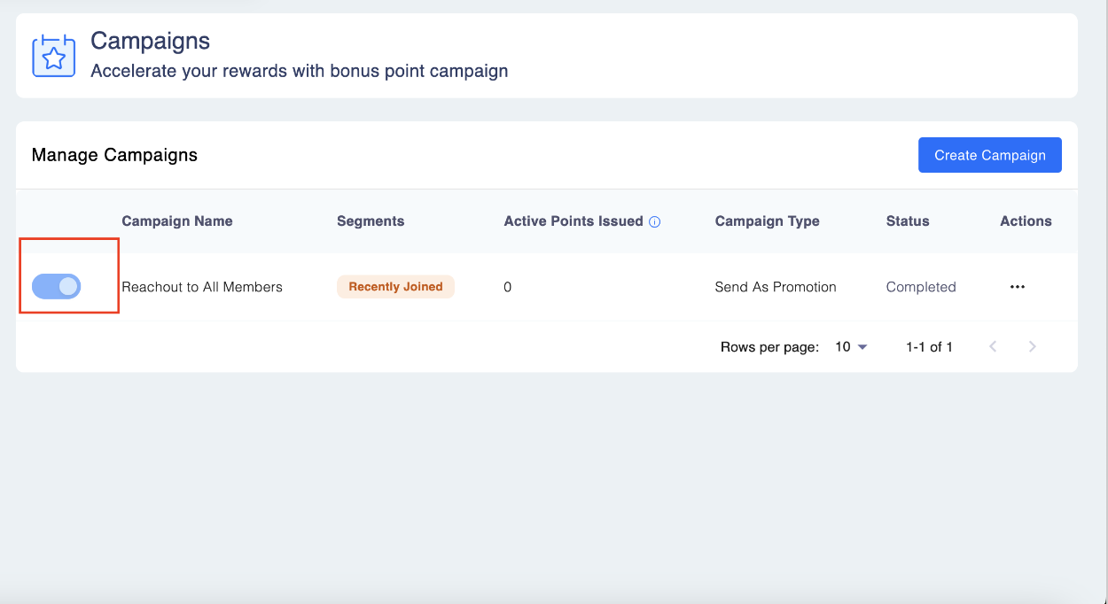This screenshot has height=604, width=1108.
Task: Click the Active Points Issued column header
Action: click(x=574, y=221)
